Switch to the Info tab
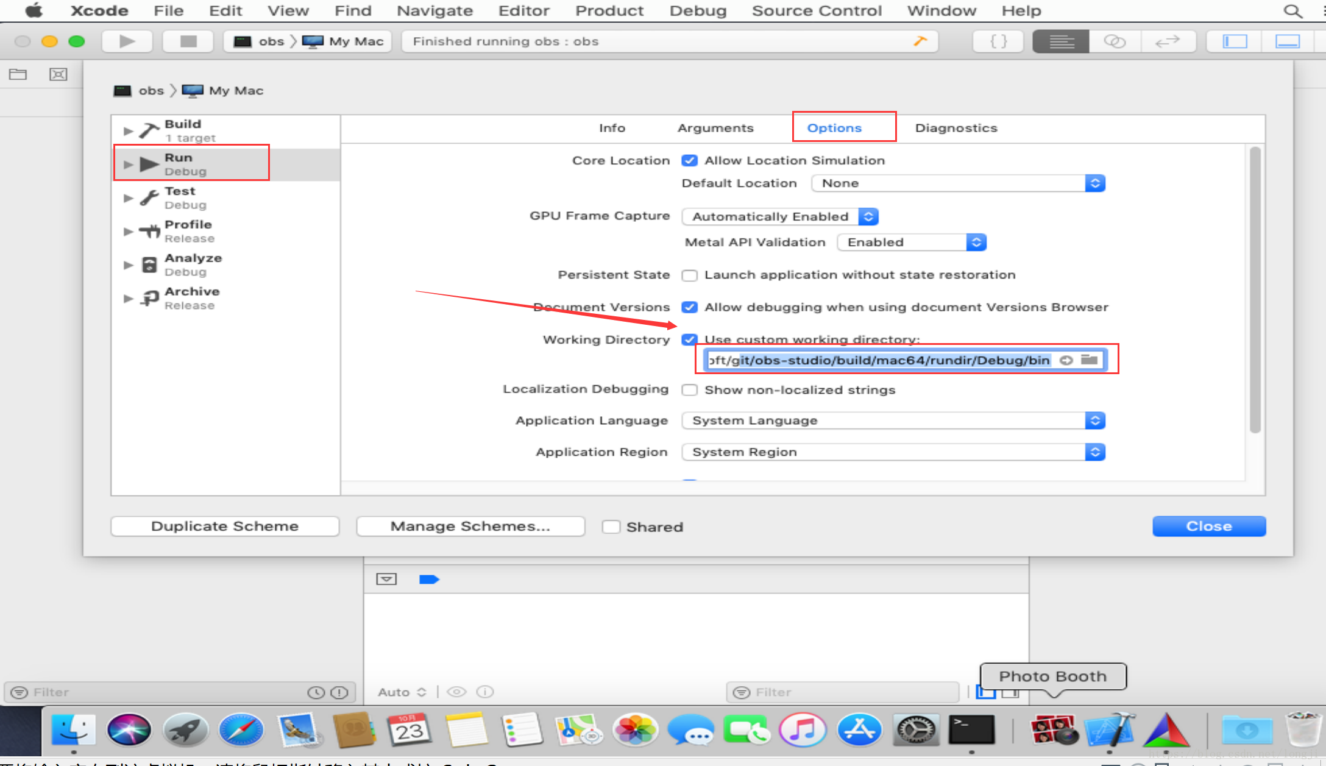 612,128
